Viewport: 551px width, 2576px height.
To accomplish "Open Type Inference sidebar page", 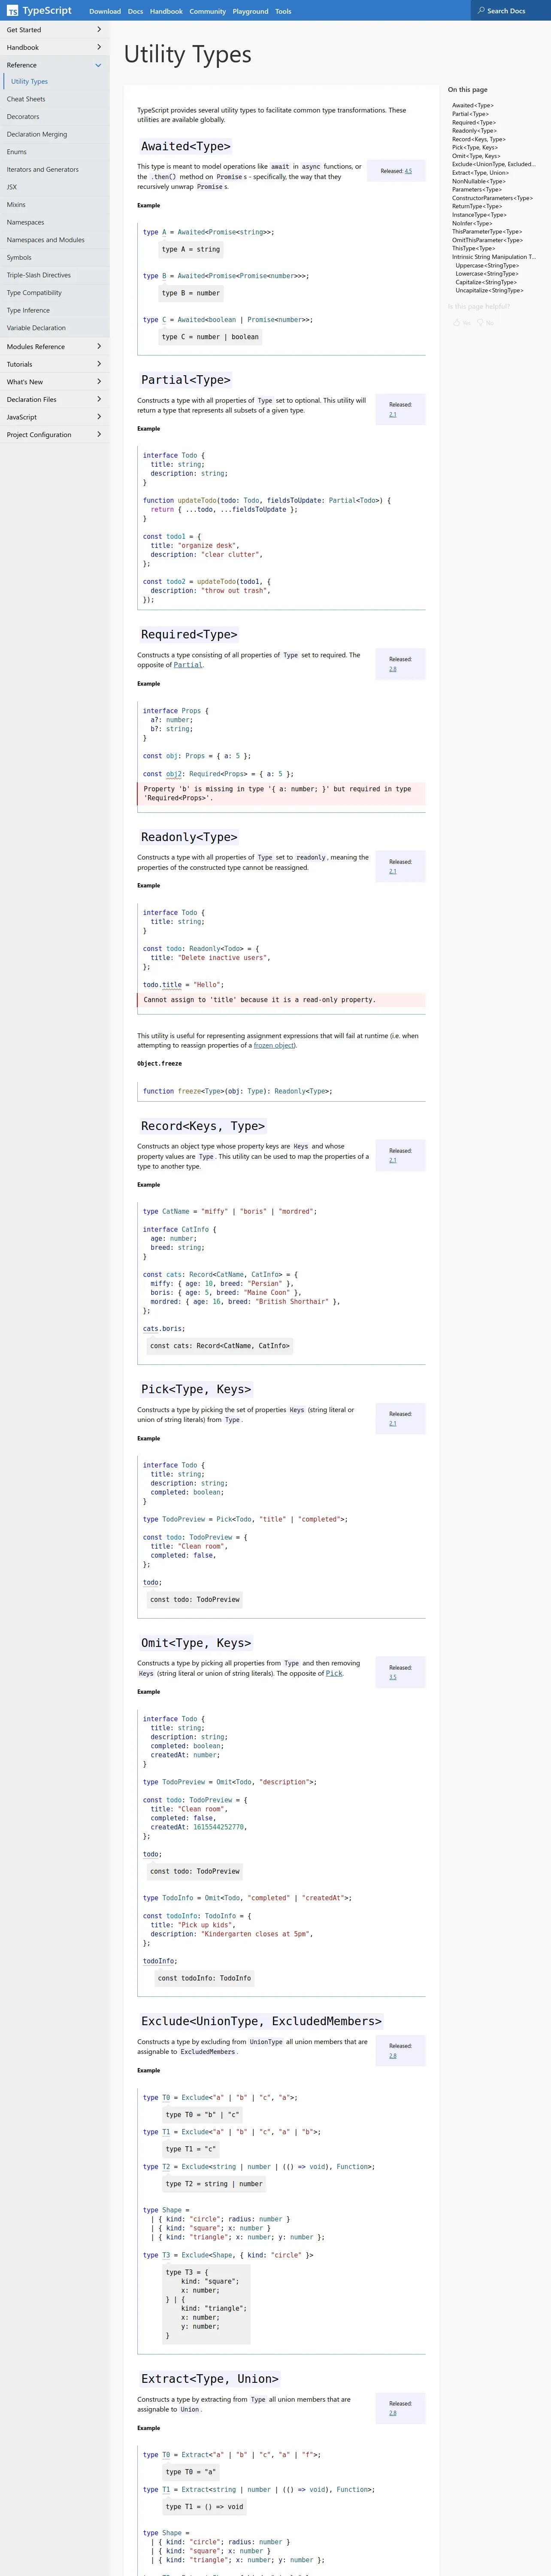I will coord(54,310).
